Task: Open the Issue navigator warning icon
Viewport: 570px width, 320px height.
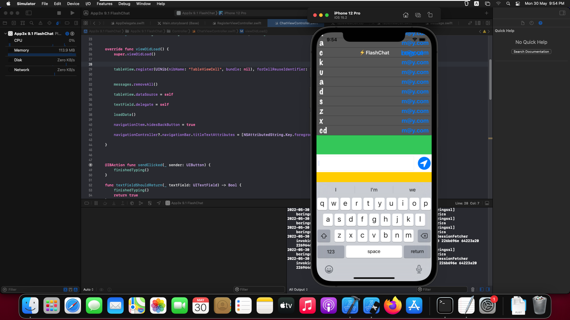Action: (x=40, y=23)
